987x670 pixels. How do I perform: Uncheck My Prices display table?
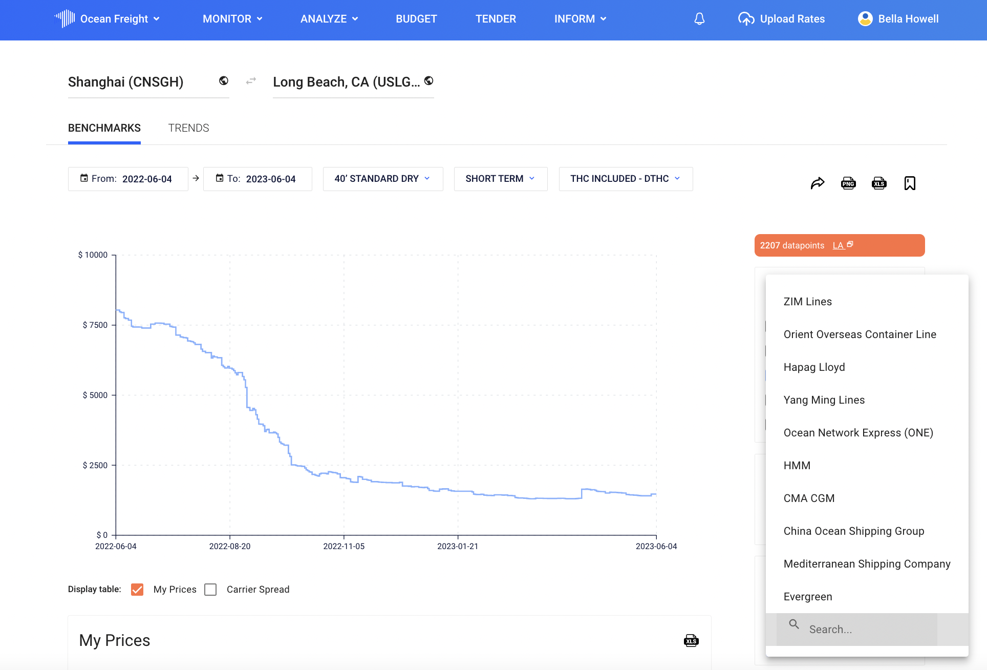[x=137, y=590]
